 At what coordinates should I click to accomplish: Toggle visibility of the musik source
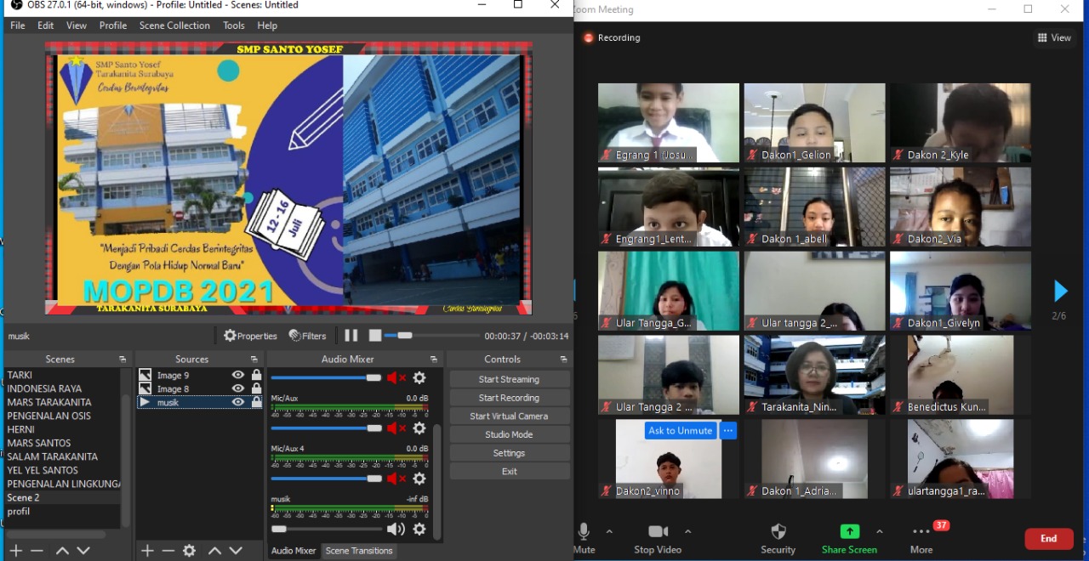(238, 402)
